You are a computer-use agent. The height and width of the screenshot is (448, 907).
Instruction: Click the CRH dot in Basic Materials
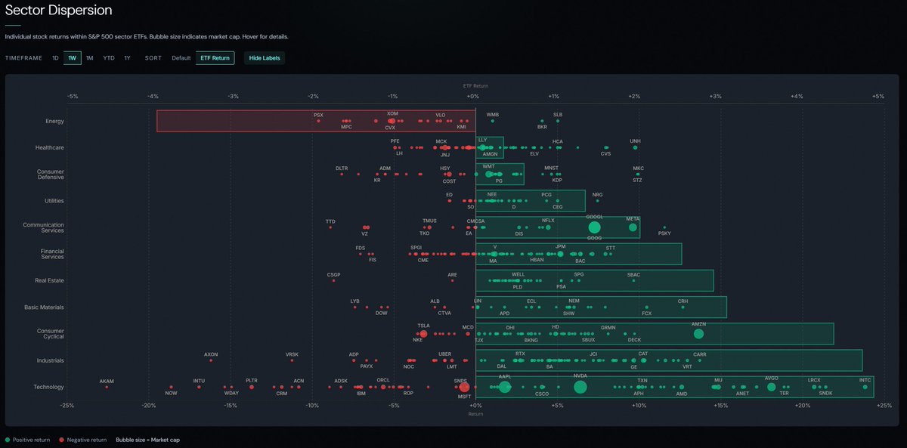click(x=683, y=307)
